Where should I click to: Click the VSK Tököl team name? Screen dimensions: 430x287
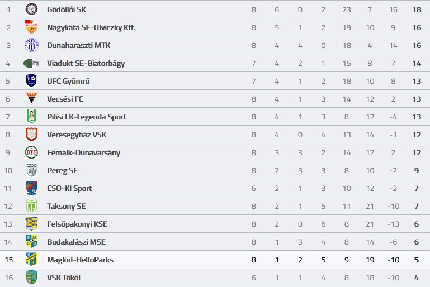(x=64, y=278)
